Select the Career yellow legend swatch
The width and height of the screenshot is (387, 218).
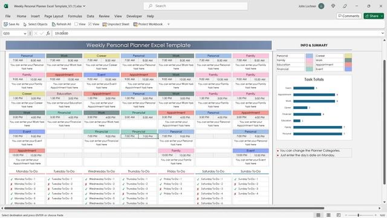point(348,56)
